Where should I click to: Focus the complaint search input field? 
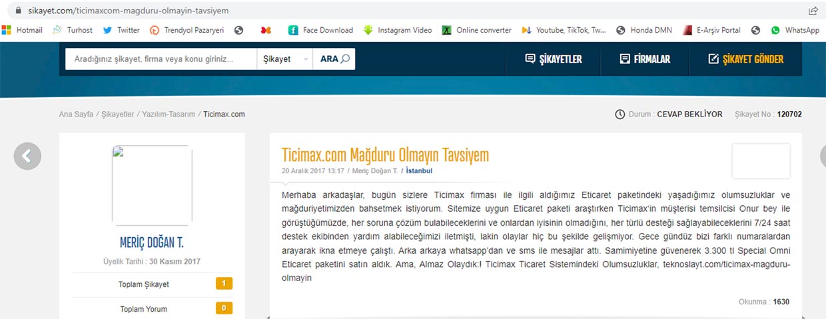coord(161,59)
